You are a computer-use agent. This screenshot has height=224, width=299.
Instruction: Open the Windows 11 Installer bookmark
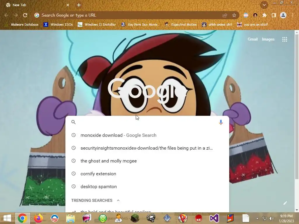(97, 24)
